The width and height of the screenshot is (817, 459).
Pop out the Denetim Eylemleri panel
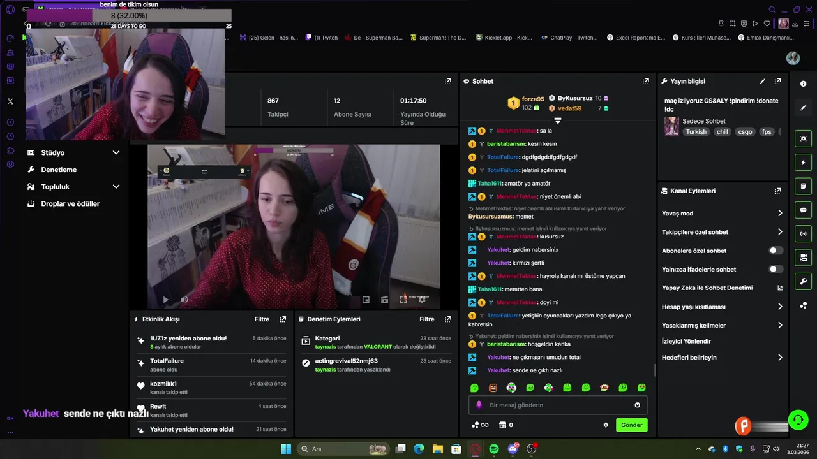(x=448, y=319)
